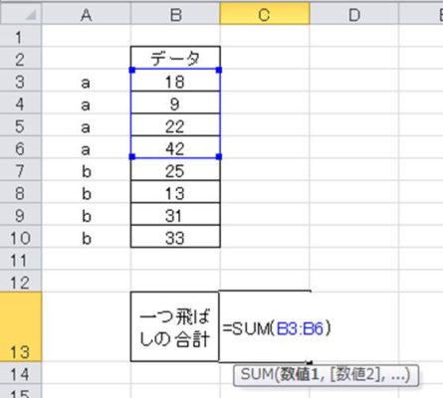Click cell B2 containing データ
This screenshot has width=443, height=398.
[175, 58]
